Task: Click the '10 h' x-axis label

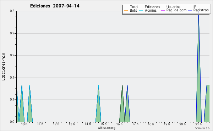Action: (x=24, y=124)
